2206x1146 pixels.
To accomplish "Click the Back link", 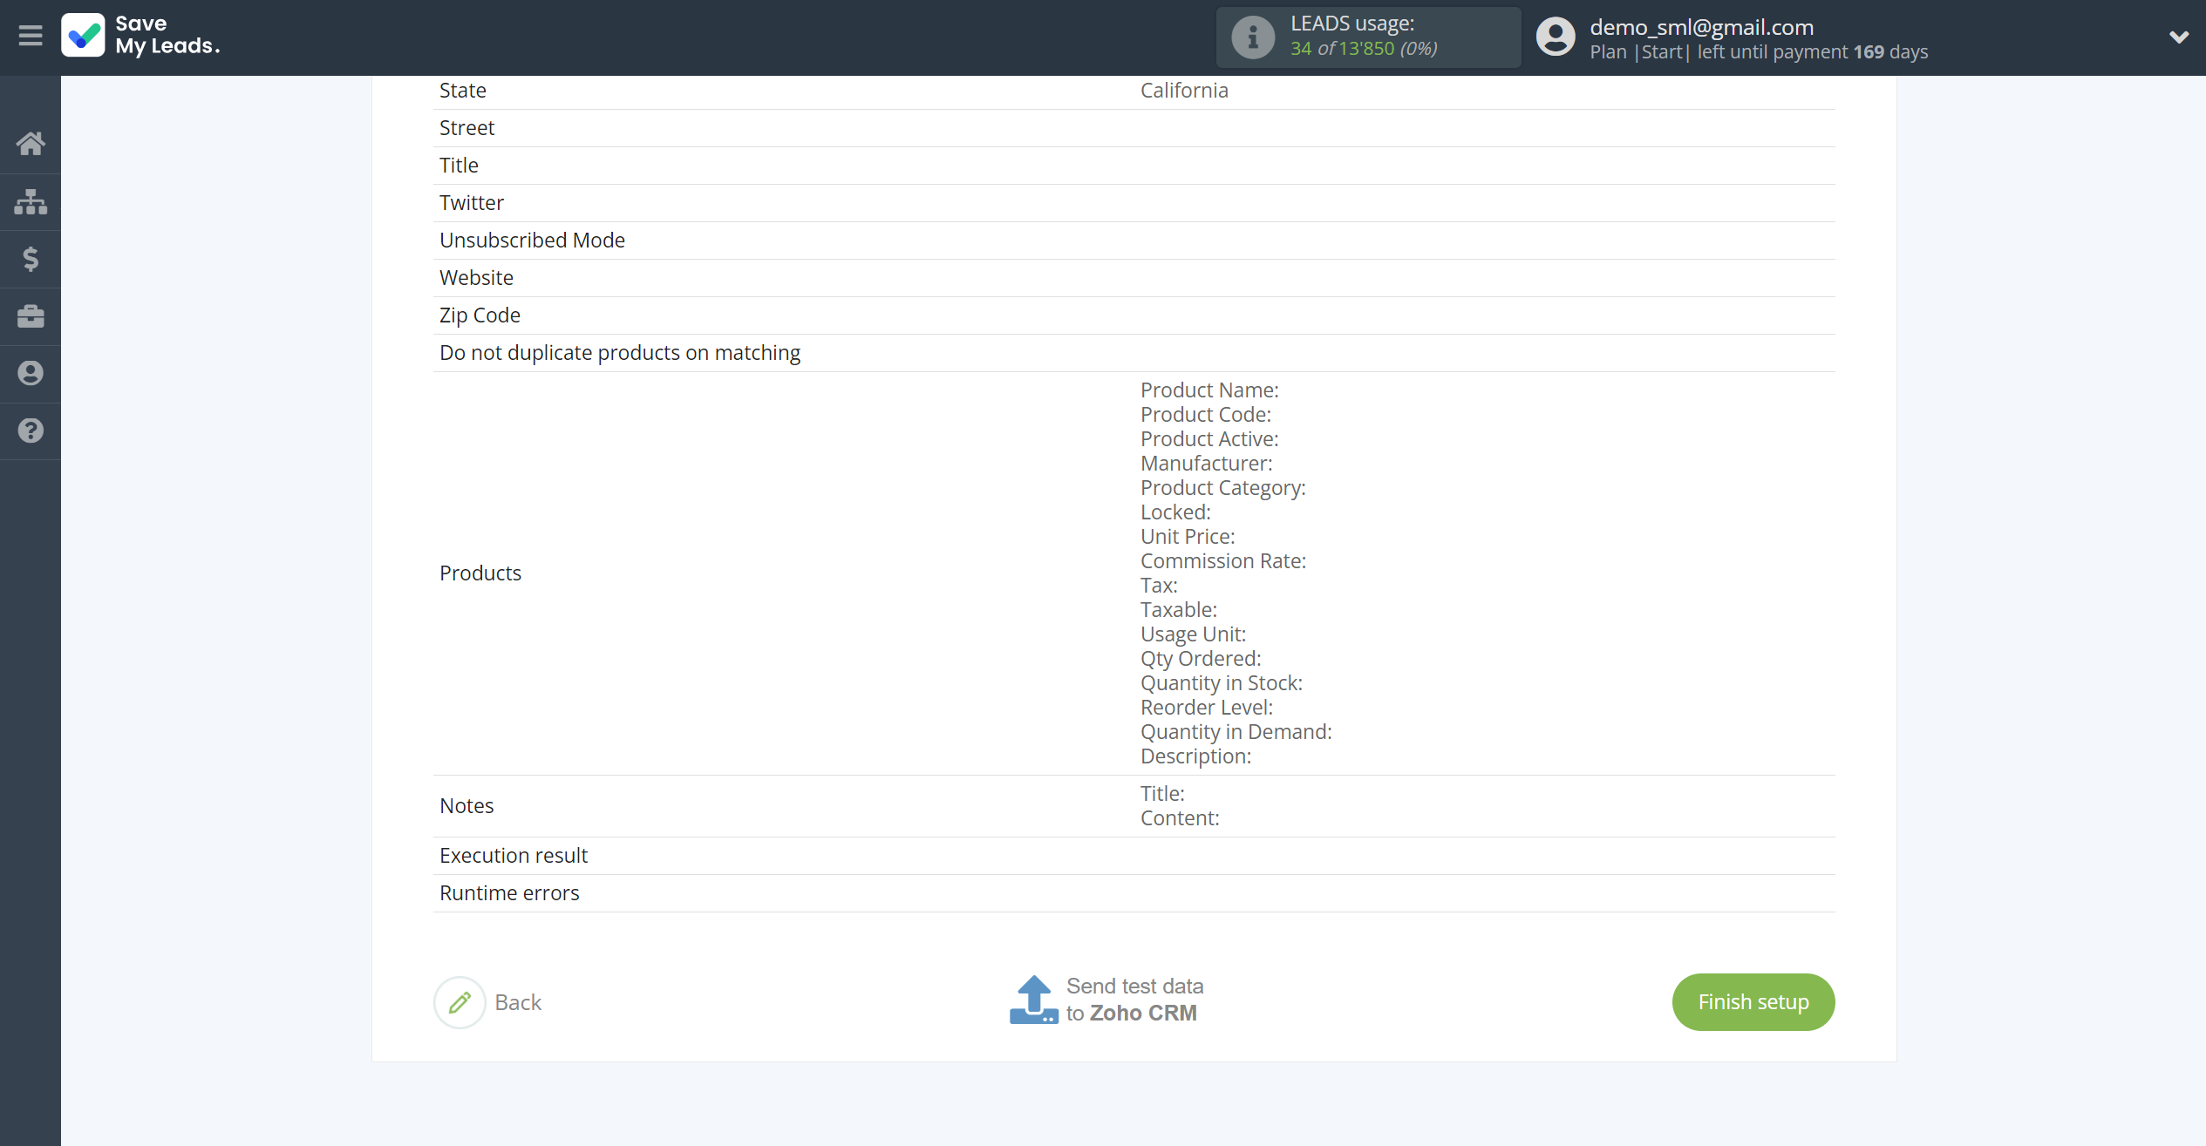I will click(x=518, y=1002).
